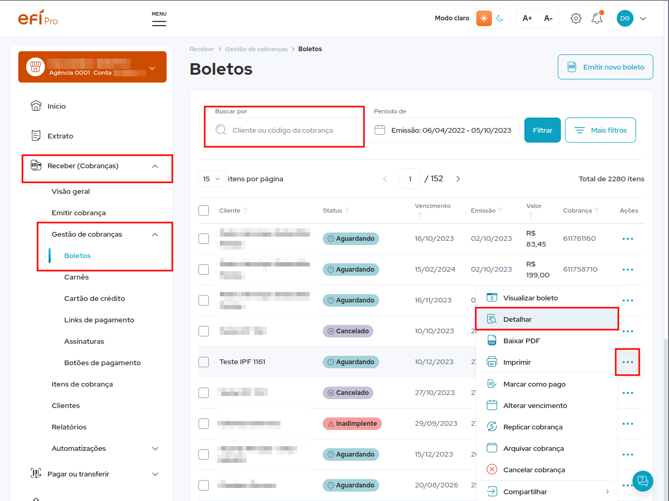Sort by Emissão column arrow
The image size is (669, 501).
[x=500, y=211]
